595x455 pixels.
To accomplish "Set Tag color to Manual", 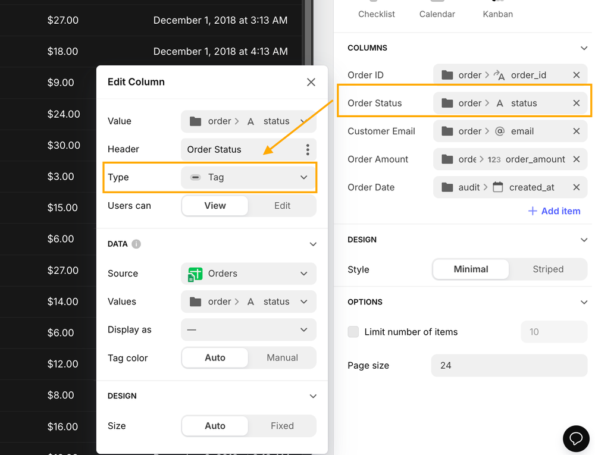I will pyautogui.click(x=282, y=357).
